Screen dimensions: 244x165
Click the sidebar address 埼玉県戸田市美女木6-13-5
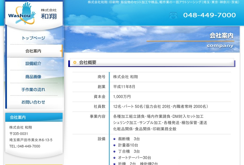(31, 140)
